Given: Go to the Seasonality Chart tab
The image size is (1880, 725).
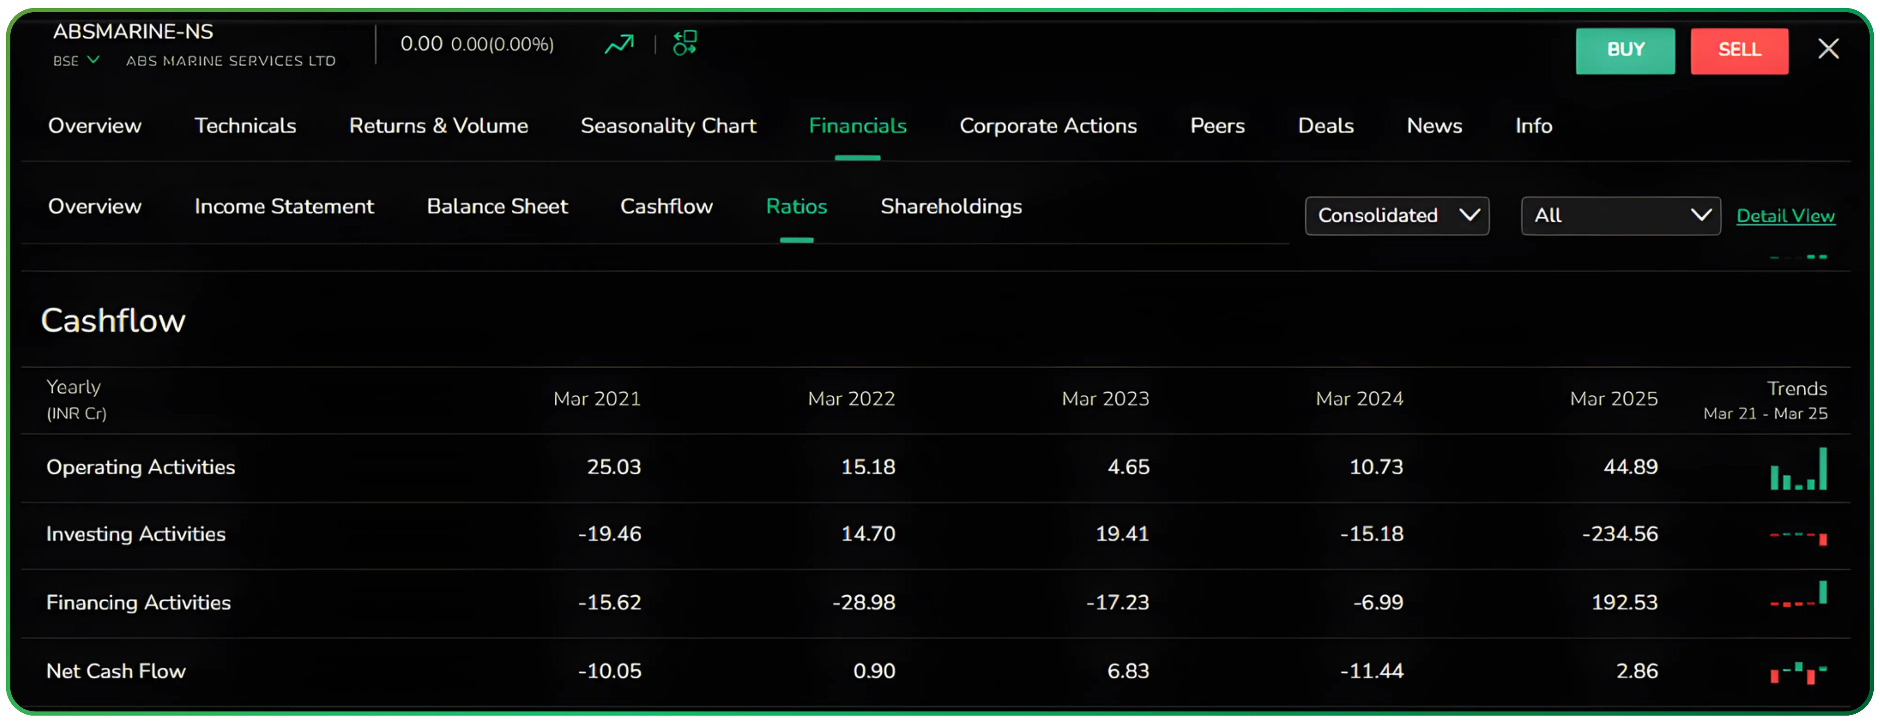Looking at the screenshot, I should point(669,126).
